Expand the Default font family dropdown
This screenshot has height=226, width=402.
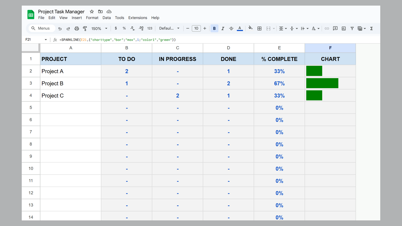[169, 28]
